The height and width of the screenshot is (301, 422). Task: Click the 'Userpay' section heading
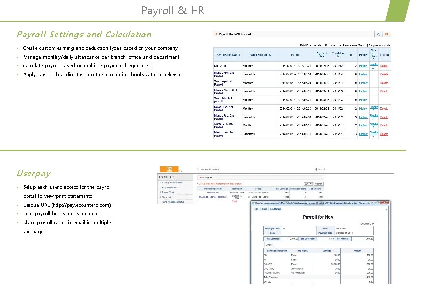(33, 174)
